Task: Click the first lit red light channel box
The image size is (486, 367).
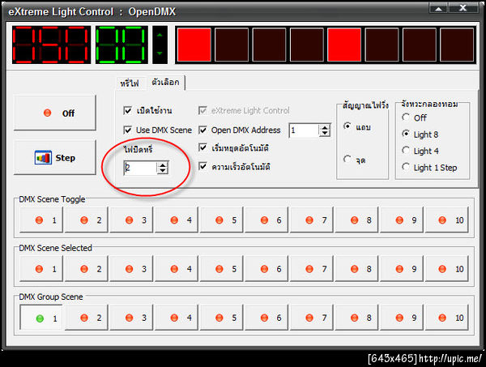Action: coord(194,45)
